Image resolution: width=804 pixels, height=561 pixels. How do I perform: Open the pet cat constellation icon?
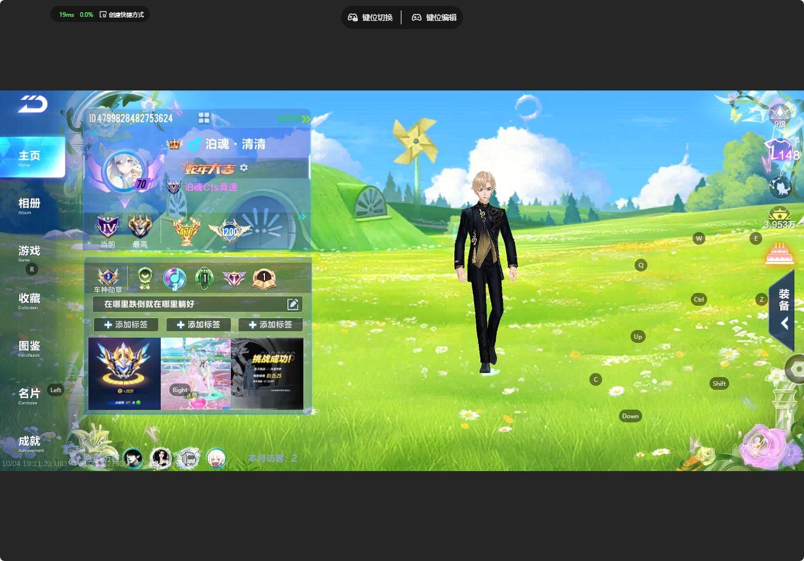[x=780, y=187]
